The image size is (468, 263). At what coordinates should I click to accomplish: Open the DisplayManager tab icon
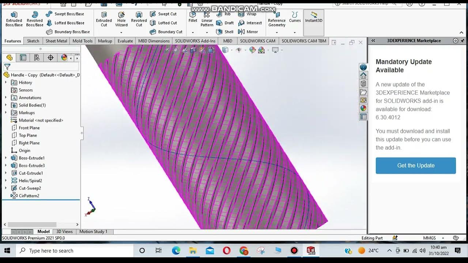pyautogui.click(x=64, y=58)
